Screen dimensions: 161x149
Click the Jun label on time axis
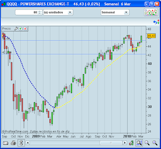(73, 137)
